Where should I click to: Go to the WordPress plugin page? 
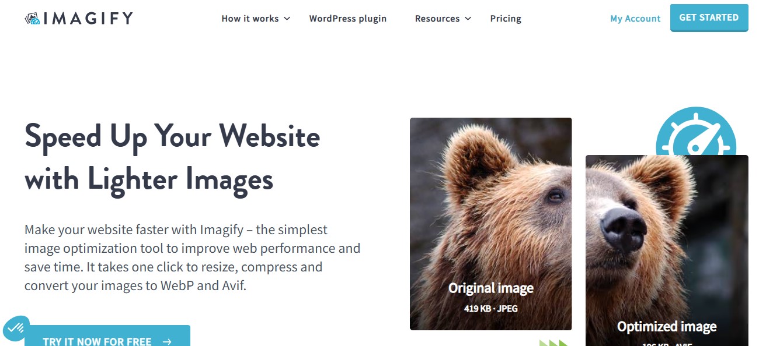[348, 19]
